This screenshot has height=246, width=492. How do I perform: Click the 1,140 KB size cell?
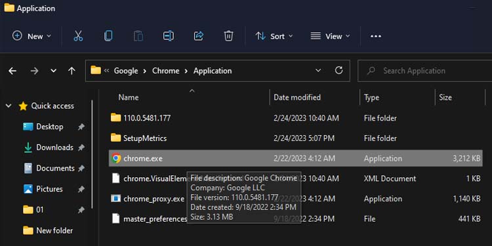click(x=466, y=199)
